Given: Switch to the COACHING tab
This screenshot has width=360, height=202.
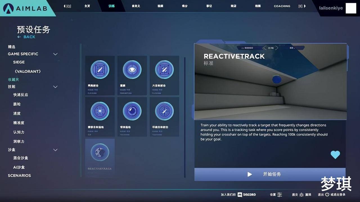Looking at the screenshot, I should [x=282, y=6].
